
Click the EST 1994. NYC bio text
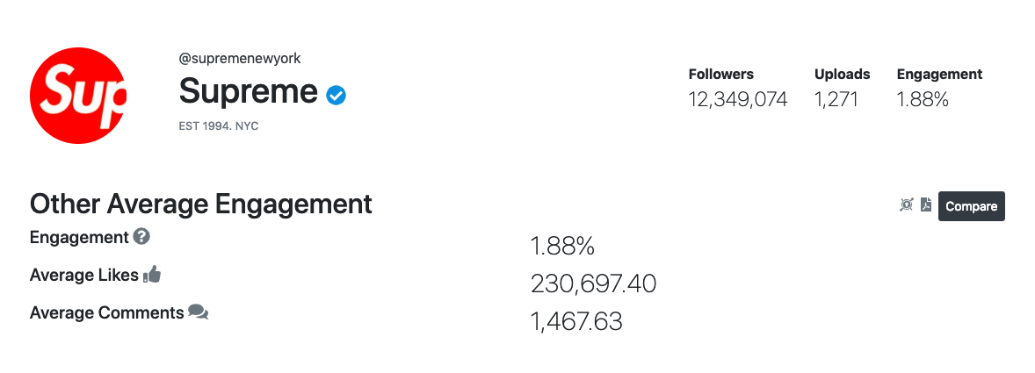[219, 126]
